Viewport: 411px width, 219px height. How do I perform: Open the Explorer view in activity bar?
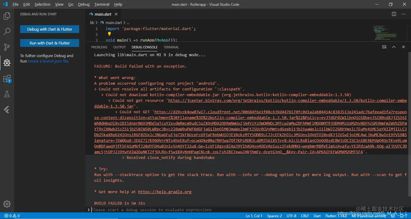(x=7, y=16)
